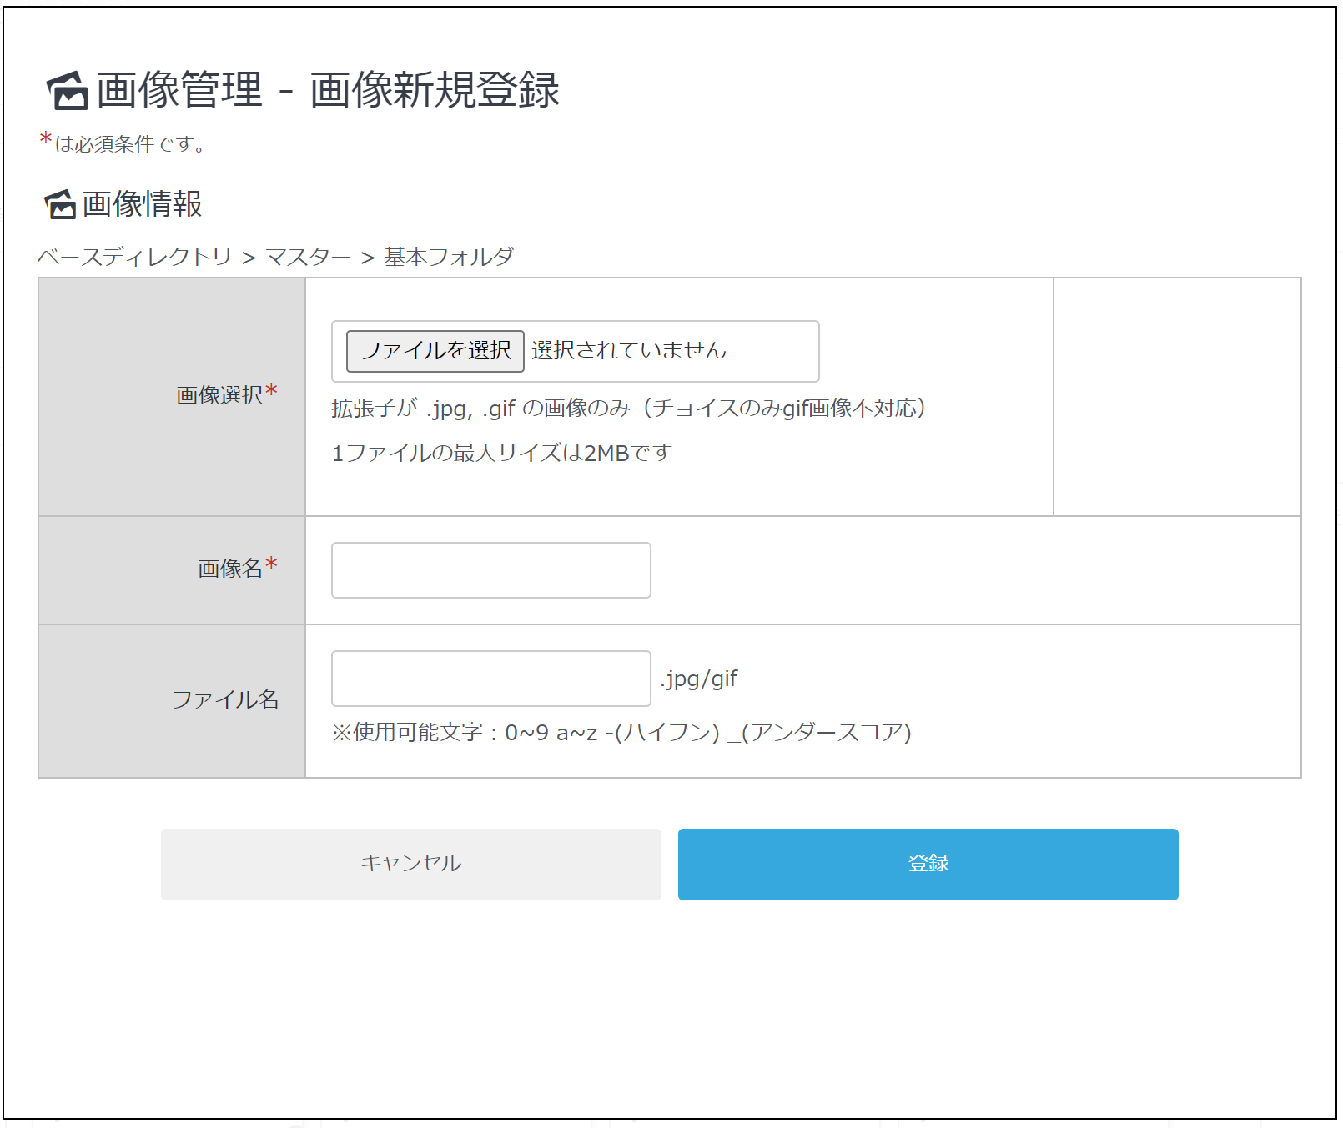Focus the 画像名 text input
The image size is (1343, 1128).
pos(490,570)
